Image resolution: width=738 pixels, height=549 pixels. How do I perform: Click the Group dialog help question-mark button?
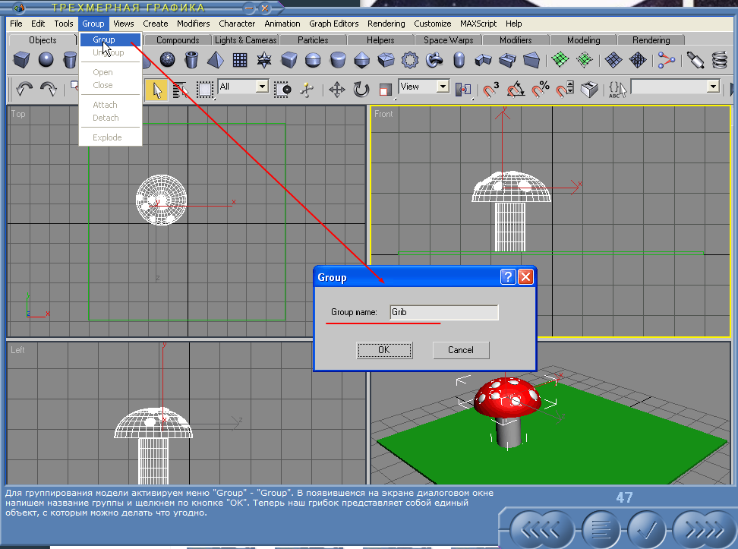[x=508, y=277]
